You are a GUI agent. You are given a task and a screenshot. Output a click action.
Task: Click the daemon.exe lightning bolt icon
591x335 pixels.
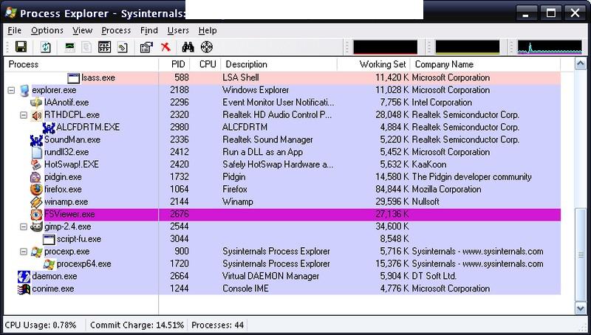pyautogui.click(x=24, y=277)
